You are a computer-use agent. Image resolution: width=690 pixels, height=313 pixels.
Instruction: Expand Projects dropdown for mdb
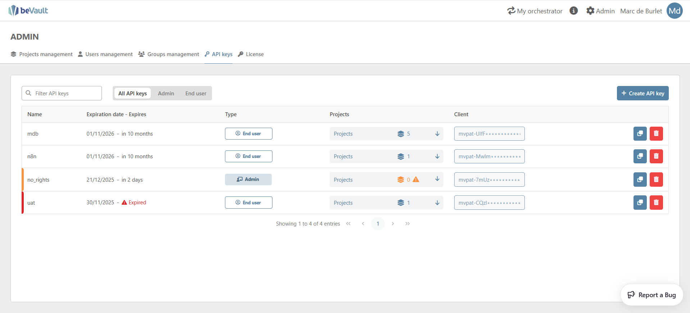click(437, 134)
